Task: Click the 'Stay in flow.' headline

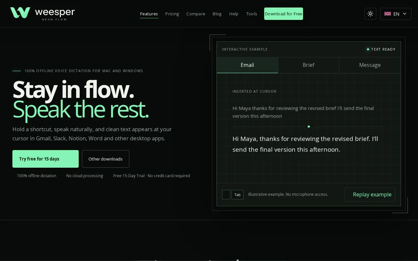Action: pos(73,89)
